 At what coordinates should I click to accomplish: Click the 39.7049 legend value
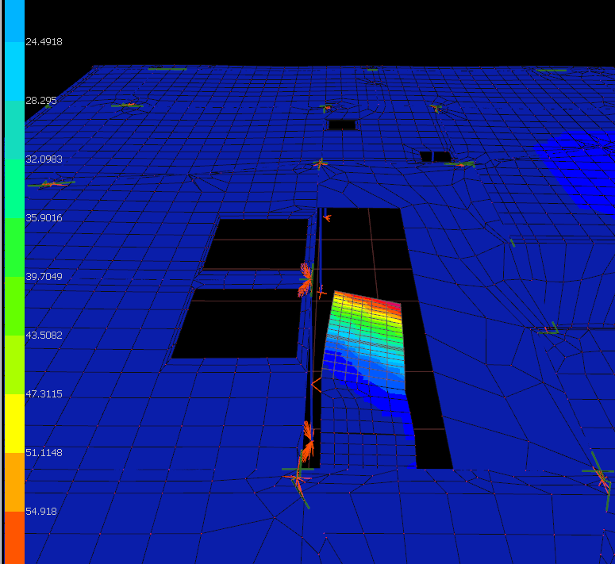pos(44,277)
